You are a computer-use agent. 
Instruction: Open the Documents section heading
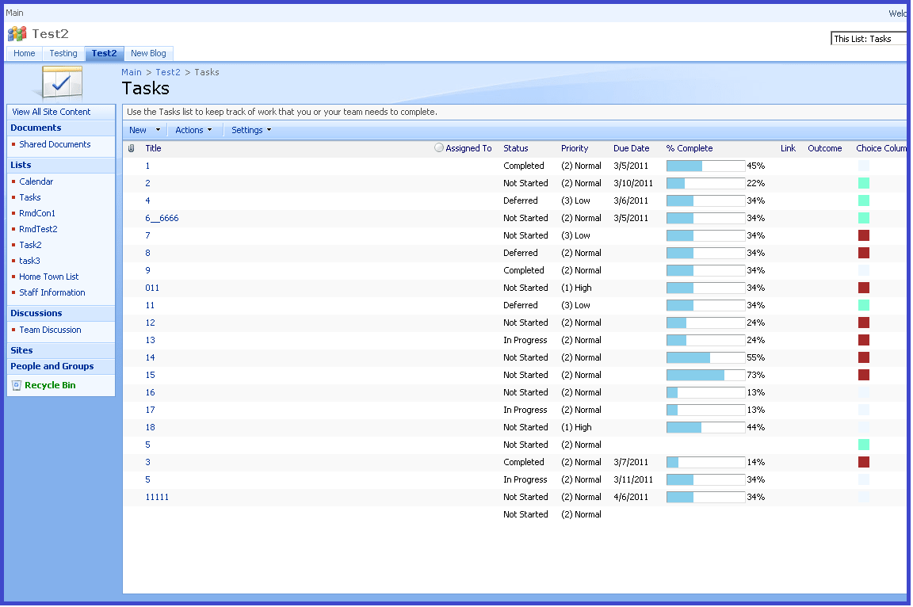(36, 128)
